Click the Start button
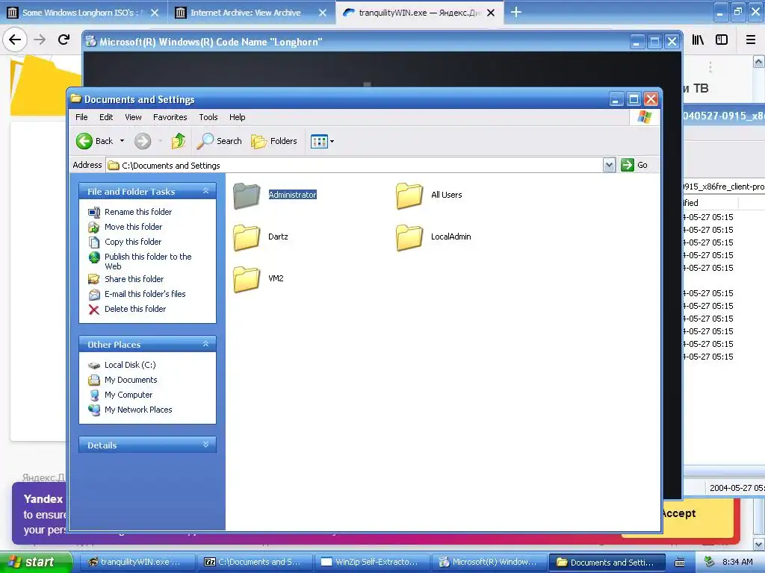Viewport: 765px width, 573px height. [x=36, y=562]
